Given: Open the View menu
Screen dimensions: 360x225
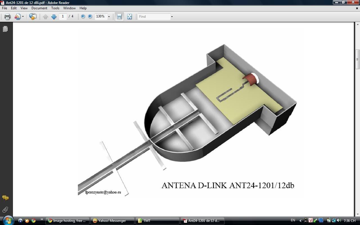Looking at the screenshot, I should 24,8.
